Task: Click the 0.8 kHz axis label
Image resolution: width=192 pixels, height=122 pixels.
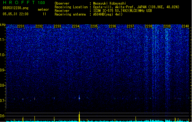Action: pyautogui.click(x=3, y=85)
